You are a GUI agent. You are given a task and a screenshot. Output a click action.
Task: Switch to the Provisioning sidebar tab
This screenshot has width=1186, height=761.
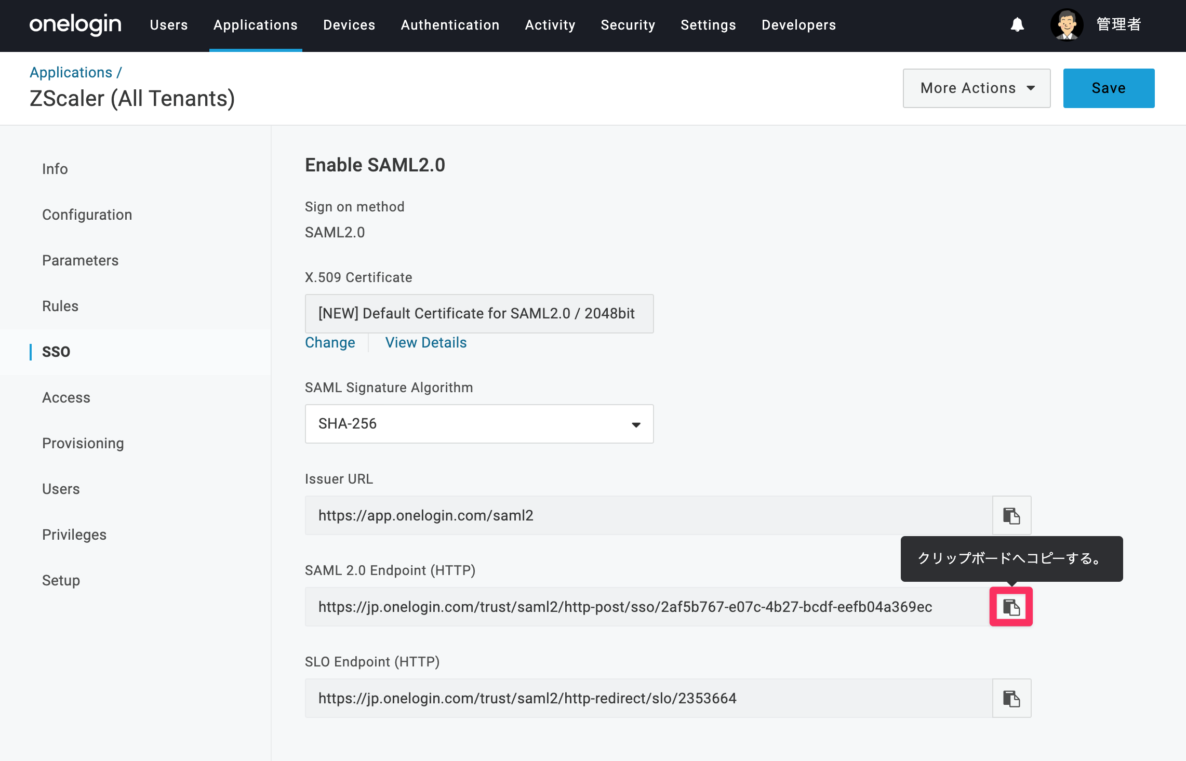click(x=83, y=443)
